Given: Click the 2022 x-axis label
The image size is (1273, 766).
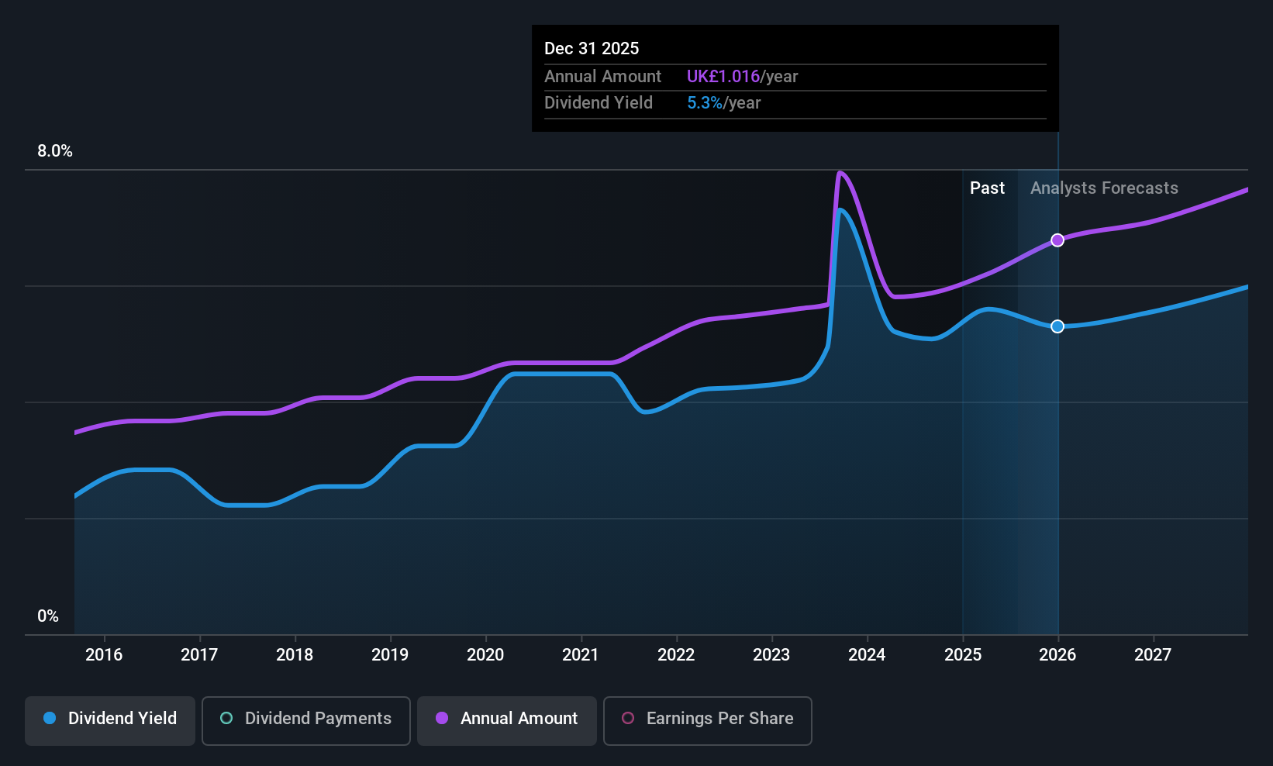Looking at the screenshot, I should [x=676, y=655].
